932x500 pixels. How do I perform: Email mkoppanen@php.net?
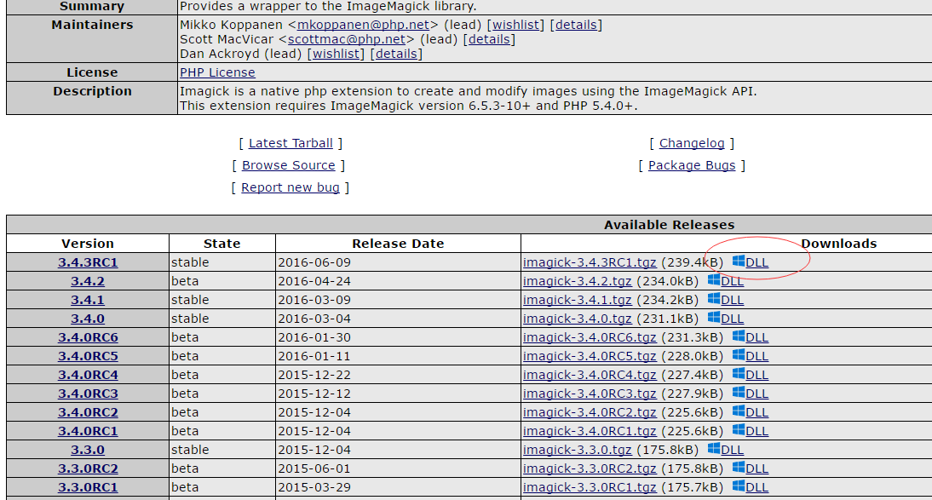(363, 25)
